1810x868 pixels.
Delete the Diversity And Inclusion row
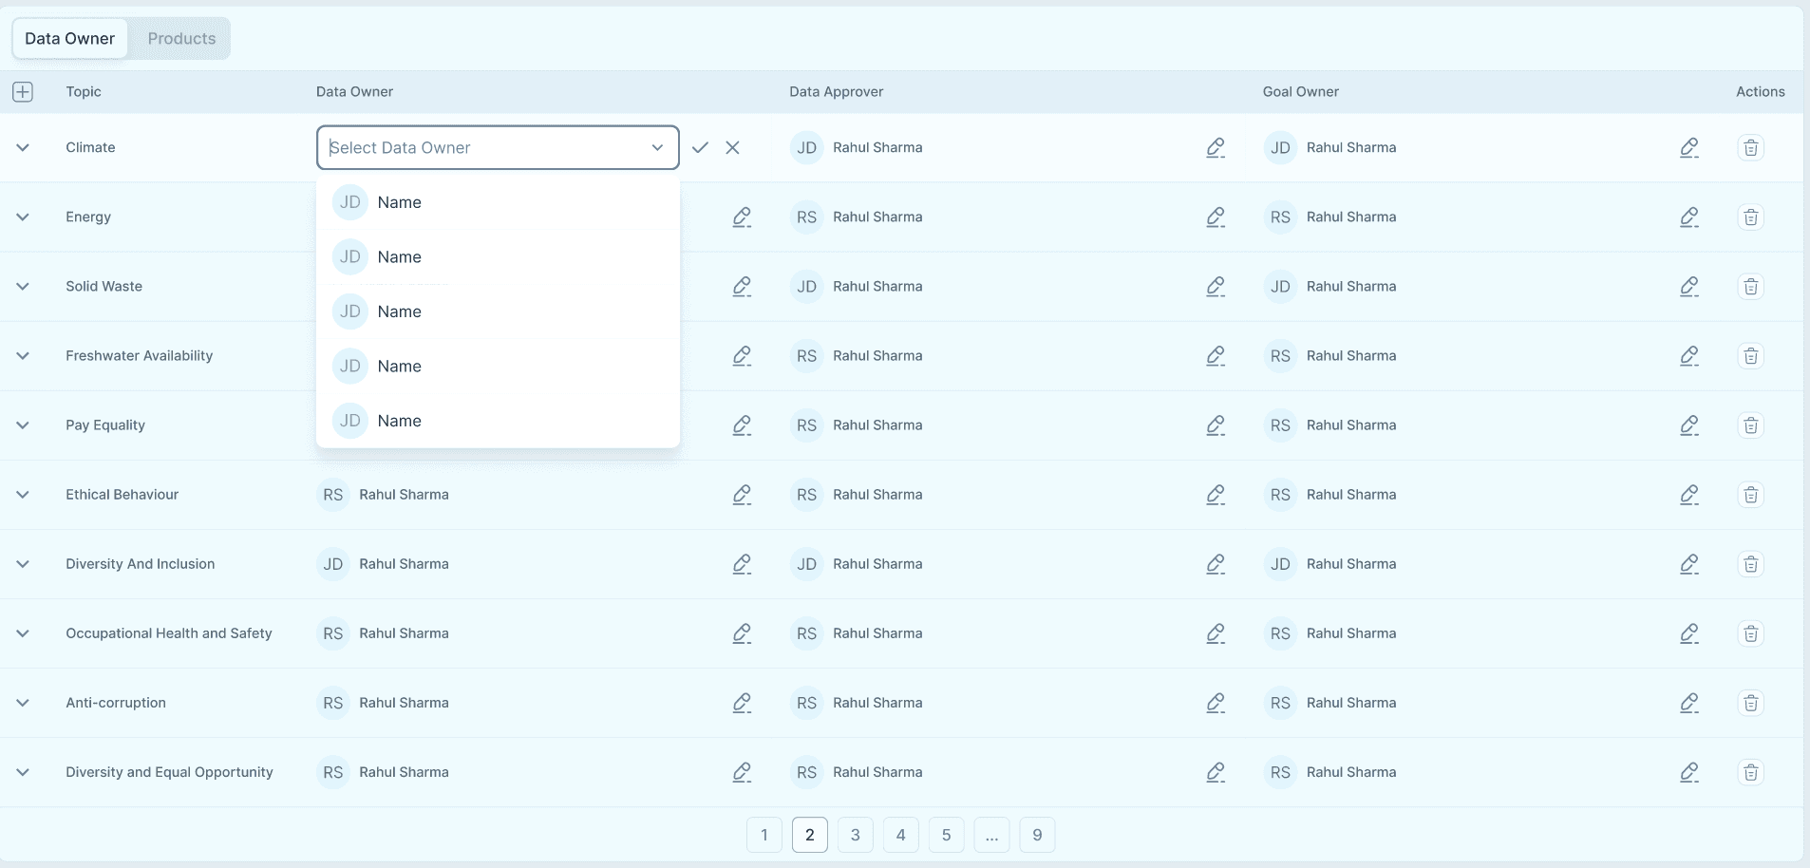tap(1751, 563)
